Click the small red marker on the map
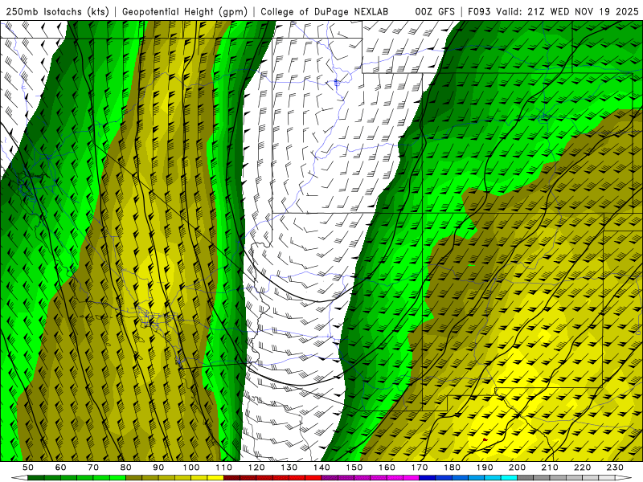643x482 pixels. 485,439
